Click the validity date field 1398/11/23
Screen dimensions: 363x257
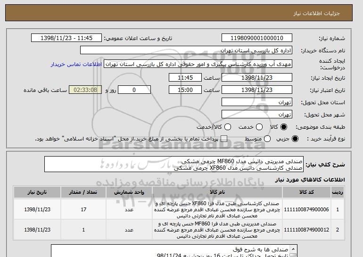coord(257,90)
